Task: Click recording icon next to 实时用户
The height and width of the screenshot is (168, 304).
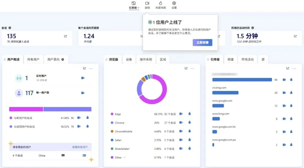Action: pyautogui.click(x=83, y=78)
